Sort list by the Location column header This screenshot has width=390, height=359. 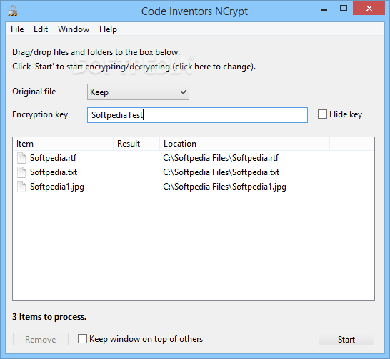244,144
